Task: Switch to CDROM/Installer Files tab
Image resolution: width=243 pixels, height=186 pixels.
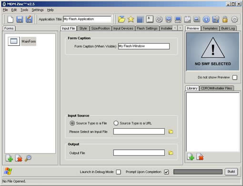Action: click(x=216, y=88)
